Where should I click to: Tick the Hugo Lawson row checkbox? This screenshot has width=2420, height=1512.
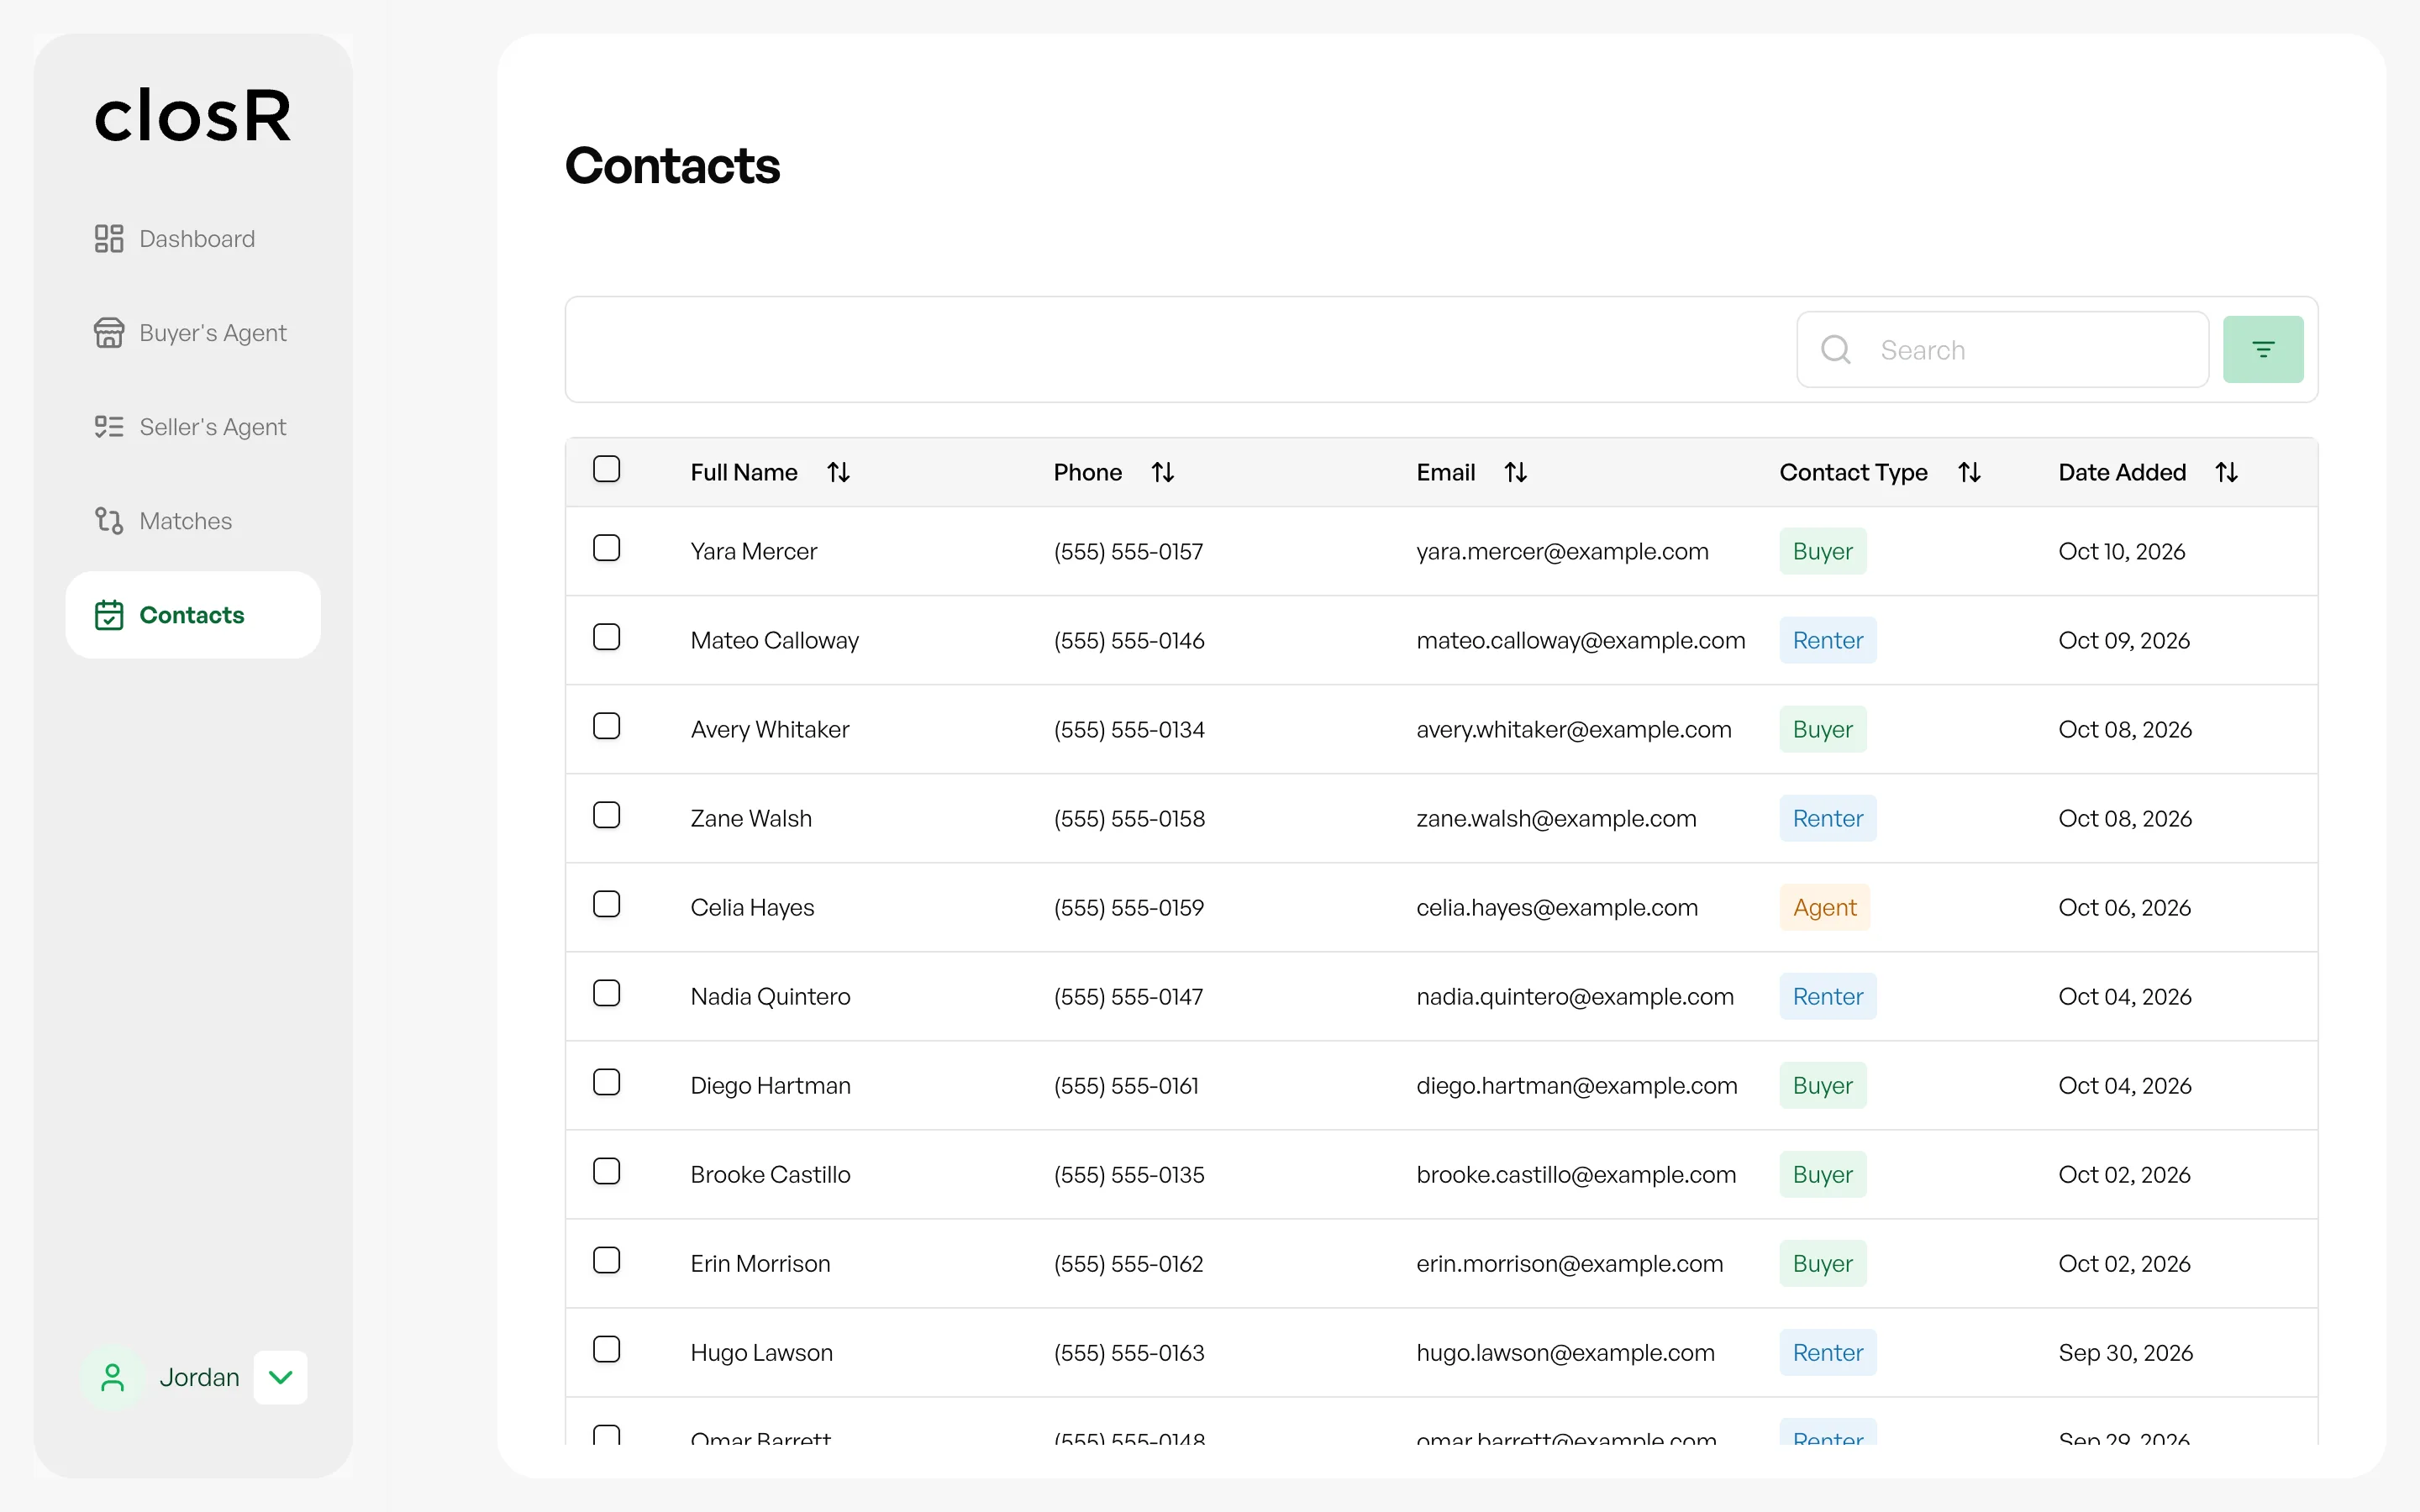(607, 1349)
